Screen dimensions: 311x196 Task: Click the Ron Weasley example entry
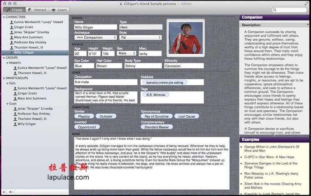click(x=271, y=175)
